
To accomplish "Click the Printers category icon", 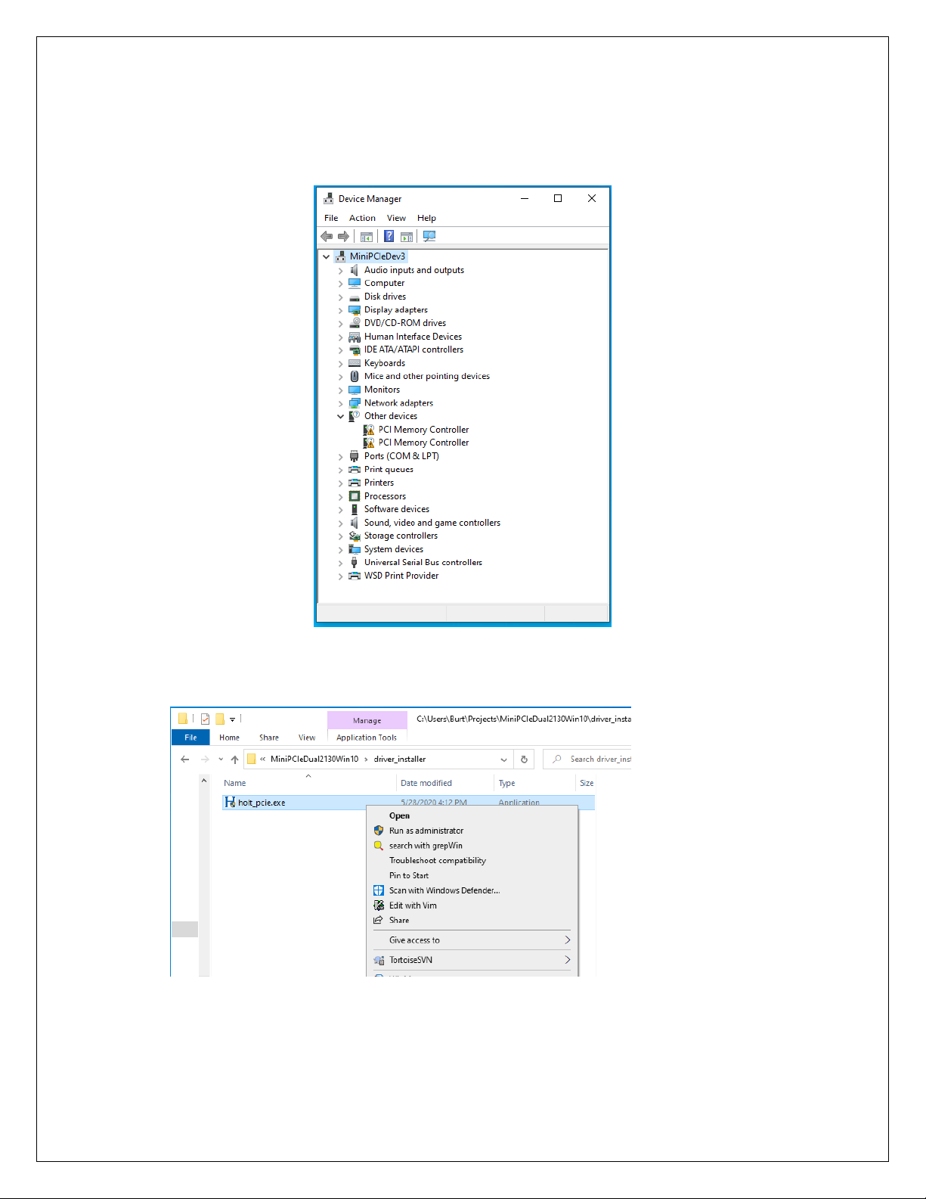I will (x=354, y=483).
